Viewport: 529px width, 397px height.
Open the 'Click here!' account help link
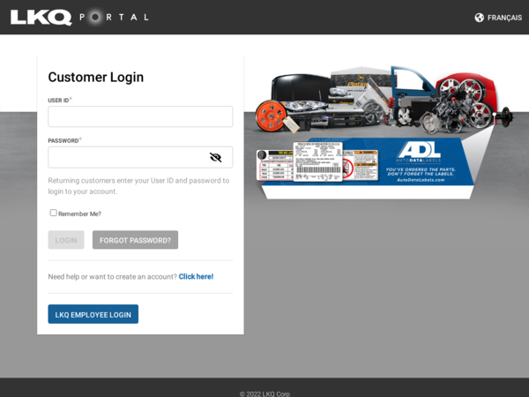coord(196,276)
